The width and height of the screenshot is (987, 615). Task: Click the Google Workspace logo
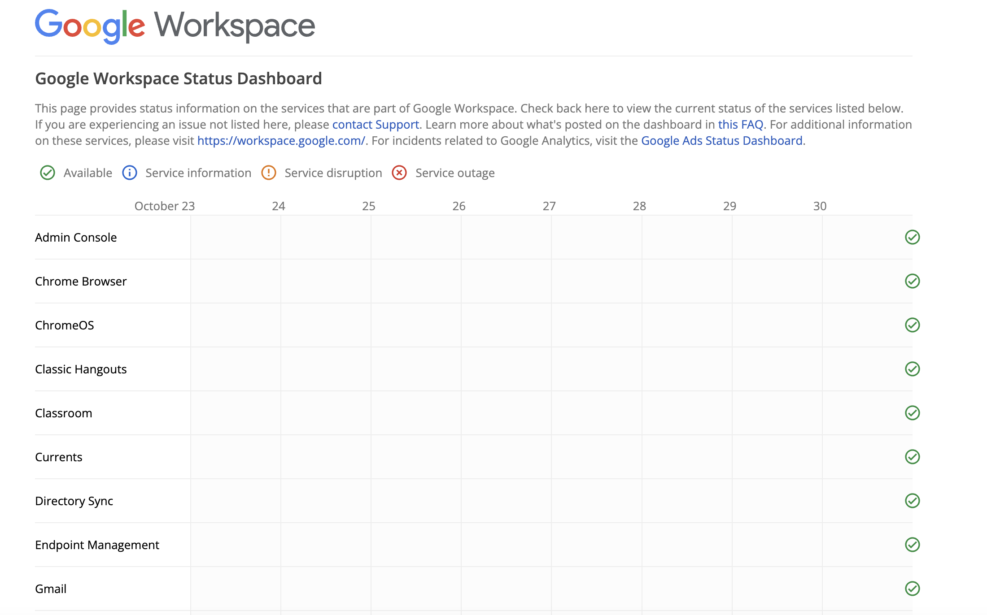[x=175, y=26]
